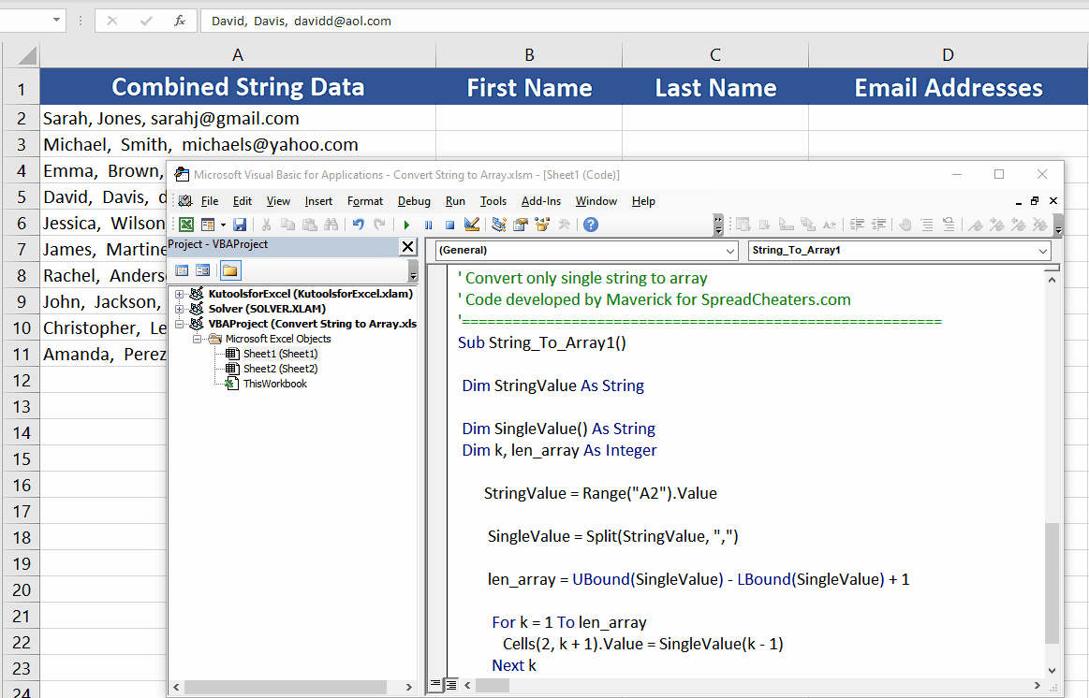Click the Copy icon in VBA toolbar
1089x698 pixels.
click(287, 225)
